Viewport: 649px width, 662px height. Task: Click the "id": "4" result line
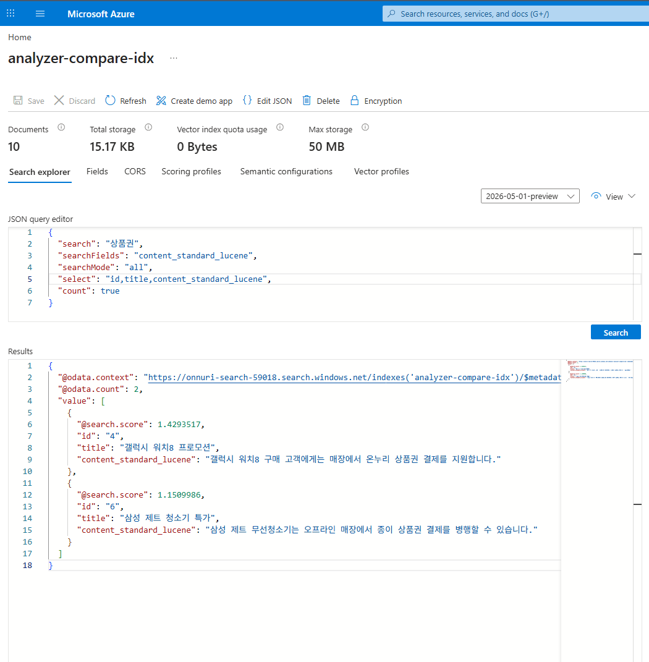(x=100, y=436)
